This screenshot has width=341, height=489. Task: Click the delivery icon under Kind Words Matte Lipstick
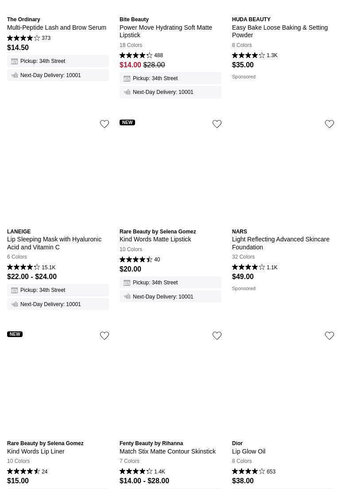pyautogui.click(x=127, y=296)
